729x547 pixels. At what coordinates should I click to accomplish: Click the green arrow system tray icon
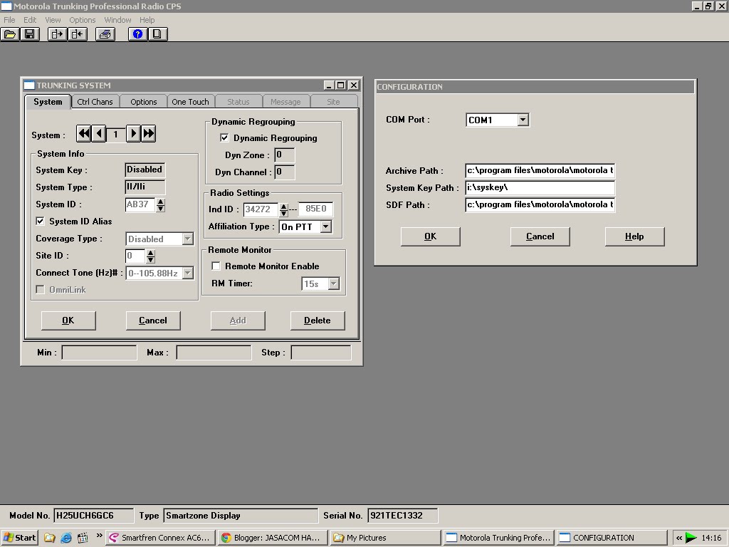coord(691,538)
